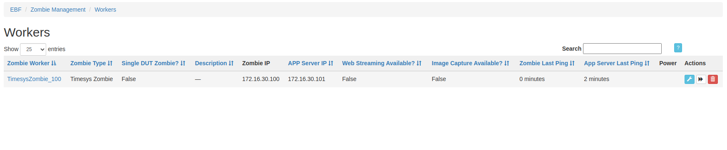Viewport: 727px width, 150px height.
Task: Open the TimesysZombie_100 worker link
Action: (x=34, y=79)
